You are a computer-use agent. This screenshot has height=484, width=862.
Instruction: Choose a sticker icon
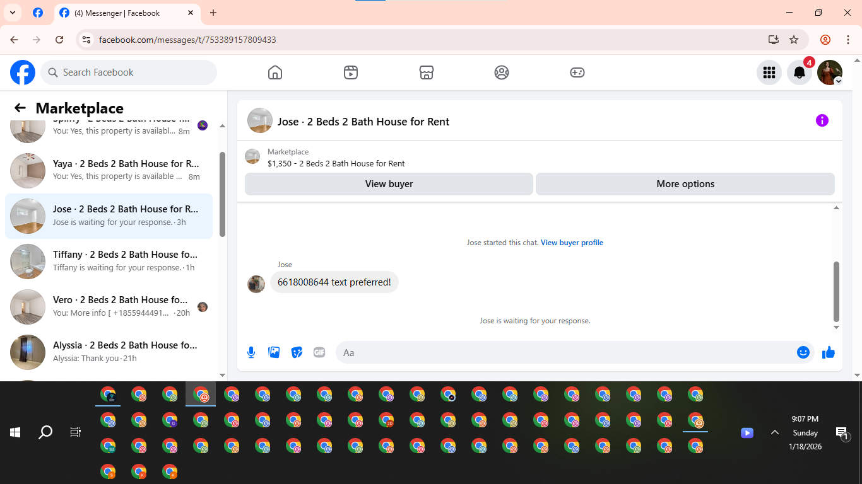(x=297, y=352)
